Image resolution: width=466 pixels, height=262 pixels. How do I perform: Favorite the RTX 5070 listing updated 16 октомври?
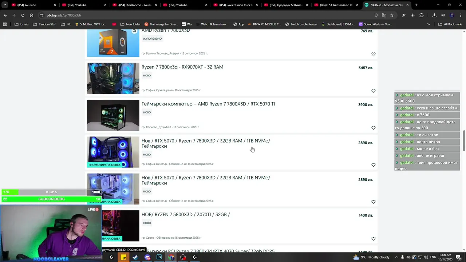373,202
